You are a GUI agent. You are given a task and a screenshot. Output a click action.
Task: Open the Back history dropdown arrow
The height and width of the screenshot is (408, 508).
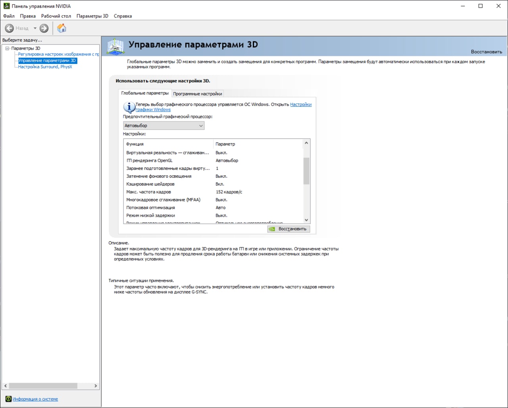[x=35, y=28]
